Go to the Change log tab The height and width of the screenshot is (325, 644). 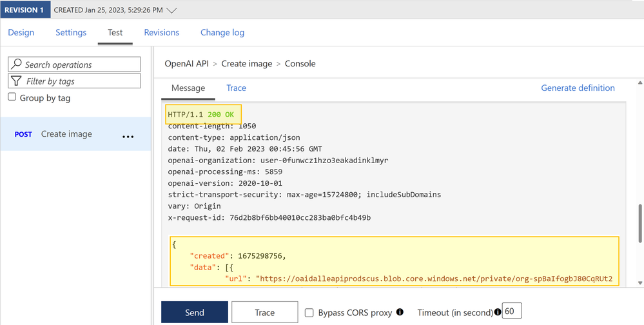pos(222,32)
